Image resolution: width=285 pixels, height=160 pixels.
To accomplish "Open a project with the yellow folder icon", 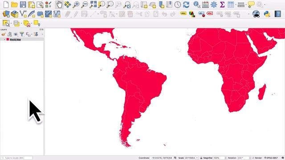I will point(14,4).
